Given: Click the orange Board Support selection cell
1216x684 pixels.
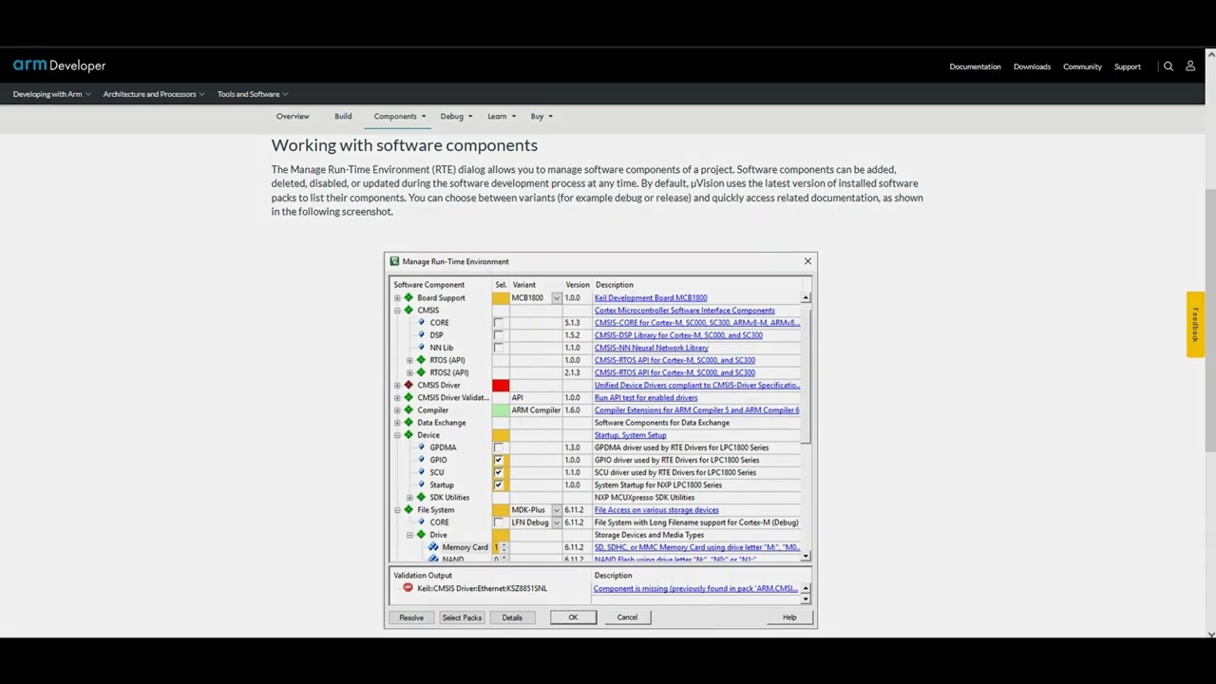Looking at the screenshot, I should pyautogui.click(x=501, y=298).
